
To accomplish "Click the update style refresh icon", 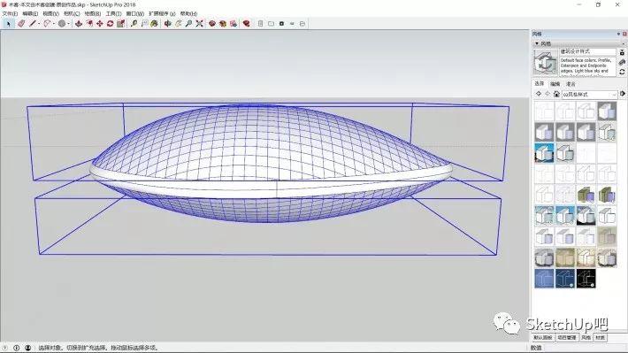I will pyautogui.click(x=622, y=72).
